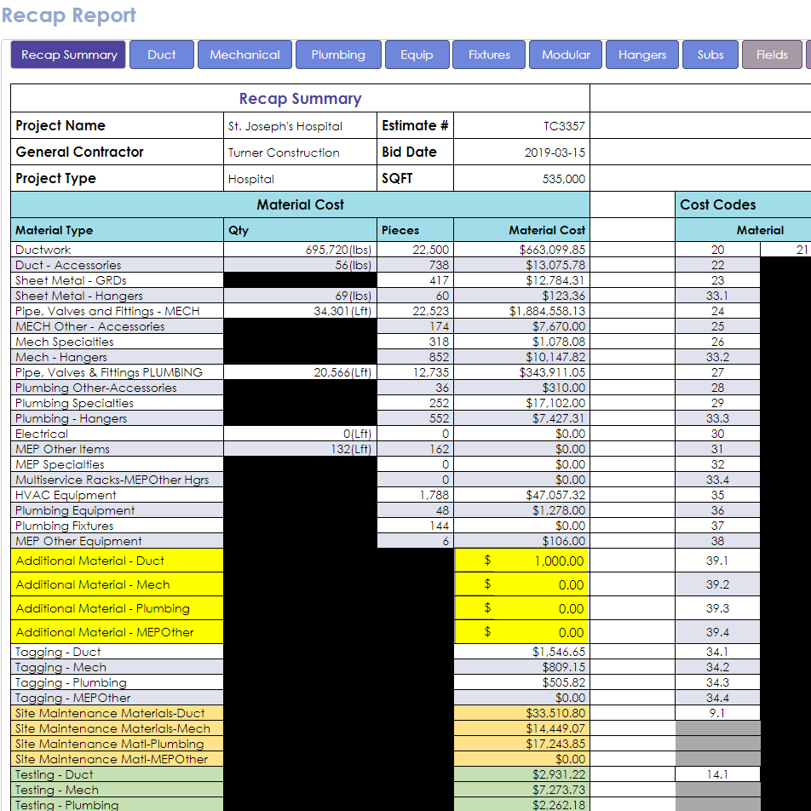
Task: Open the Mechanical tab
Action: point(244,55)
